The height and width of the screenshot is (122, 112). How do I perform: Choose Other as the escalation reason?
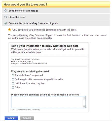coord(13,88)
